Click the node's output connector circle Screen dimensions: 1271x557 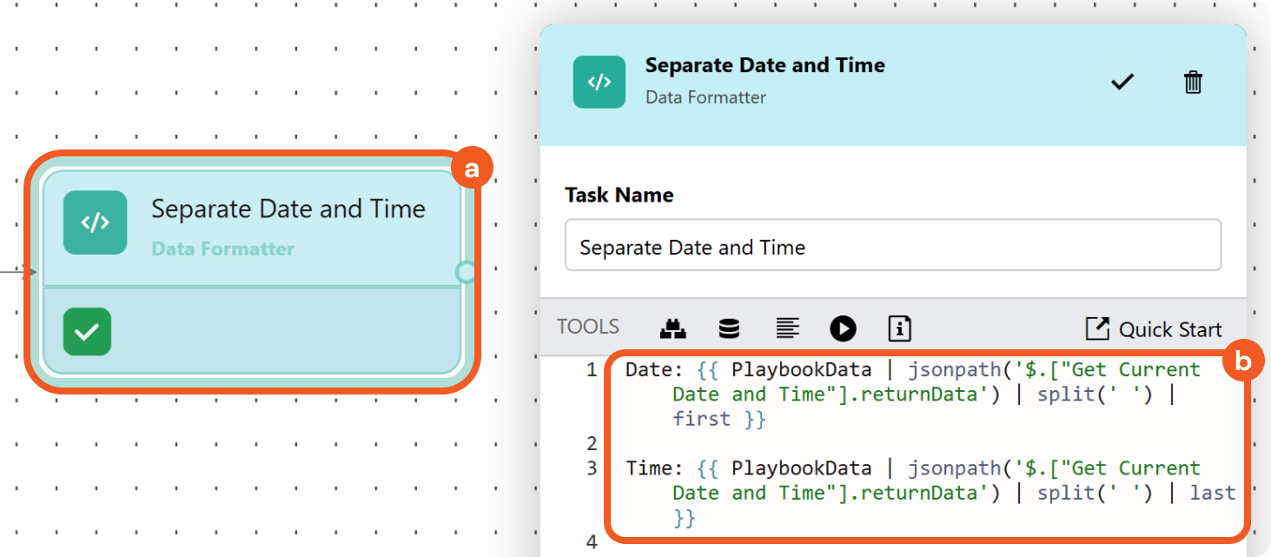click(x=466, y=272)
